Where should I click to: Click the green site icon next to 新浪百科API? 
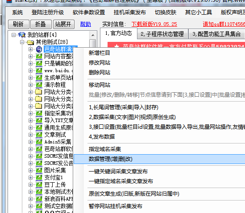(x=39, y=199)
